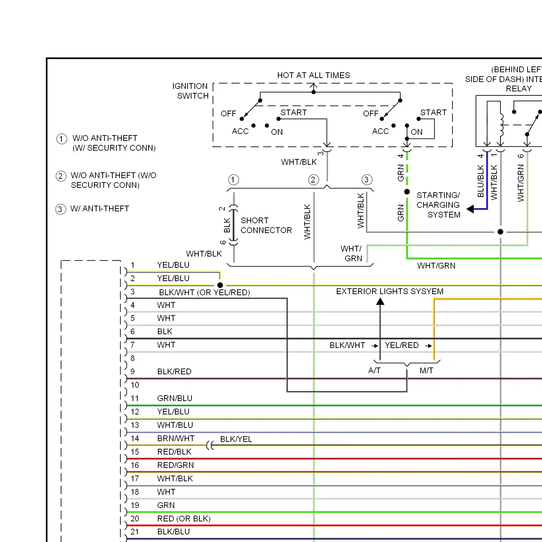
Task: Select the "STARTING/ CHARGING SYSTEM" label
Action: tap(438, 205)
